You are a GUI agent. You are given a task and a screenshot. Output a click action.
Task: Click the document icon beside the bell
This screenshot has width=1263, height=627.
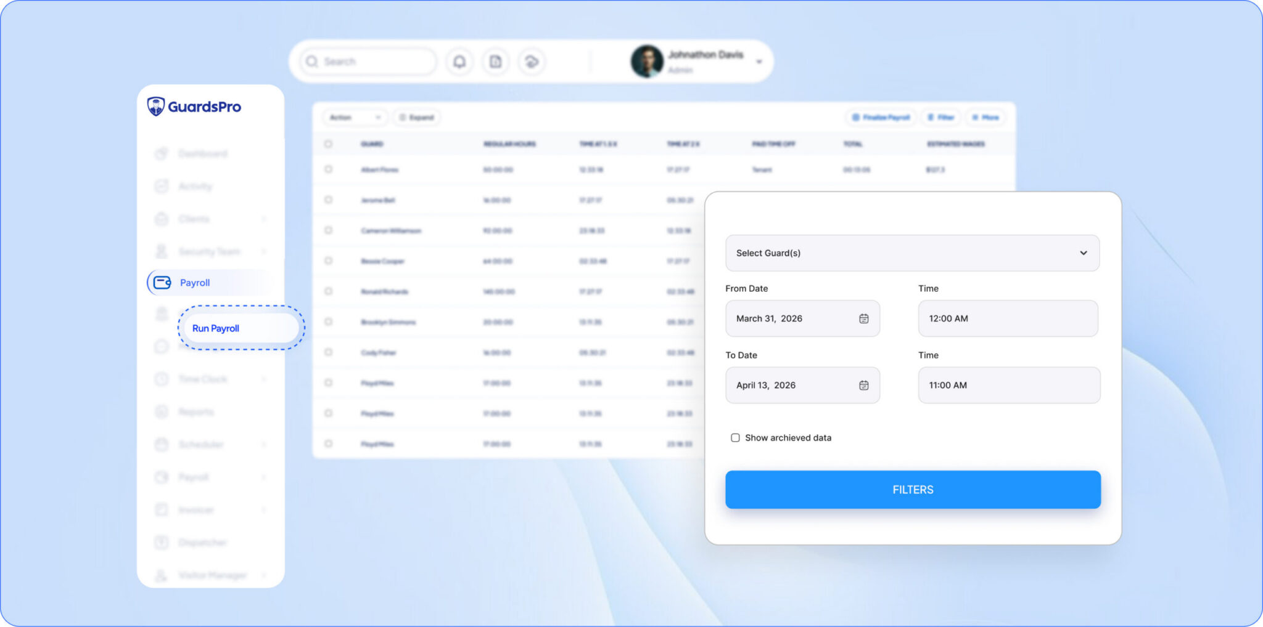[495, 62]
